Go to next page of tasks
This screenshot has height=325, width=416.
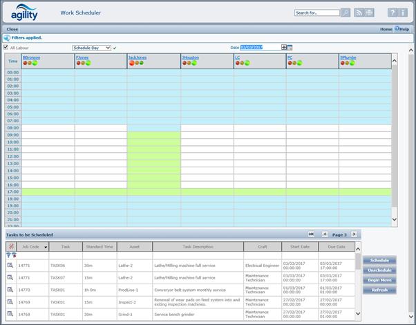point(354,234)
